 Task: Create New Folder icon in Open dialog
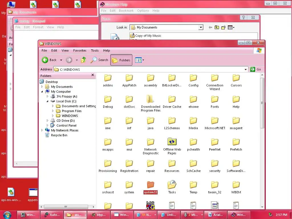224,28
